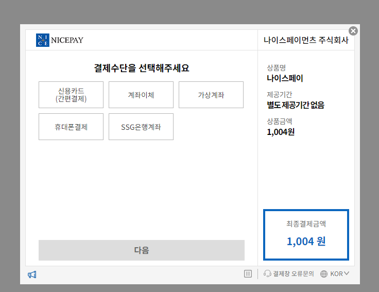
Task: Click the 제공기간 label
Action: point(280,95)
